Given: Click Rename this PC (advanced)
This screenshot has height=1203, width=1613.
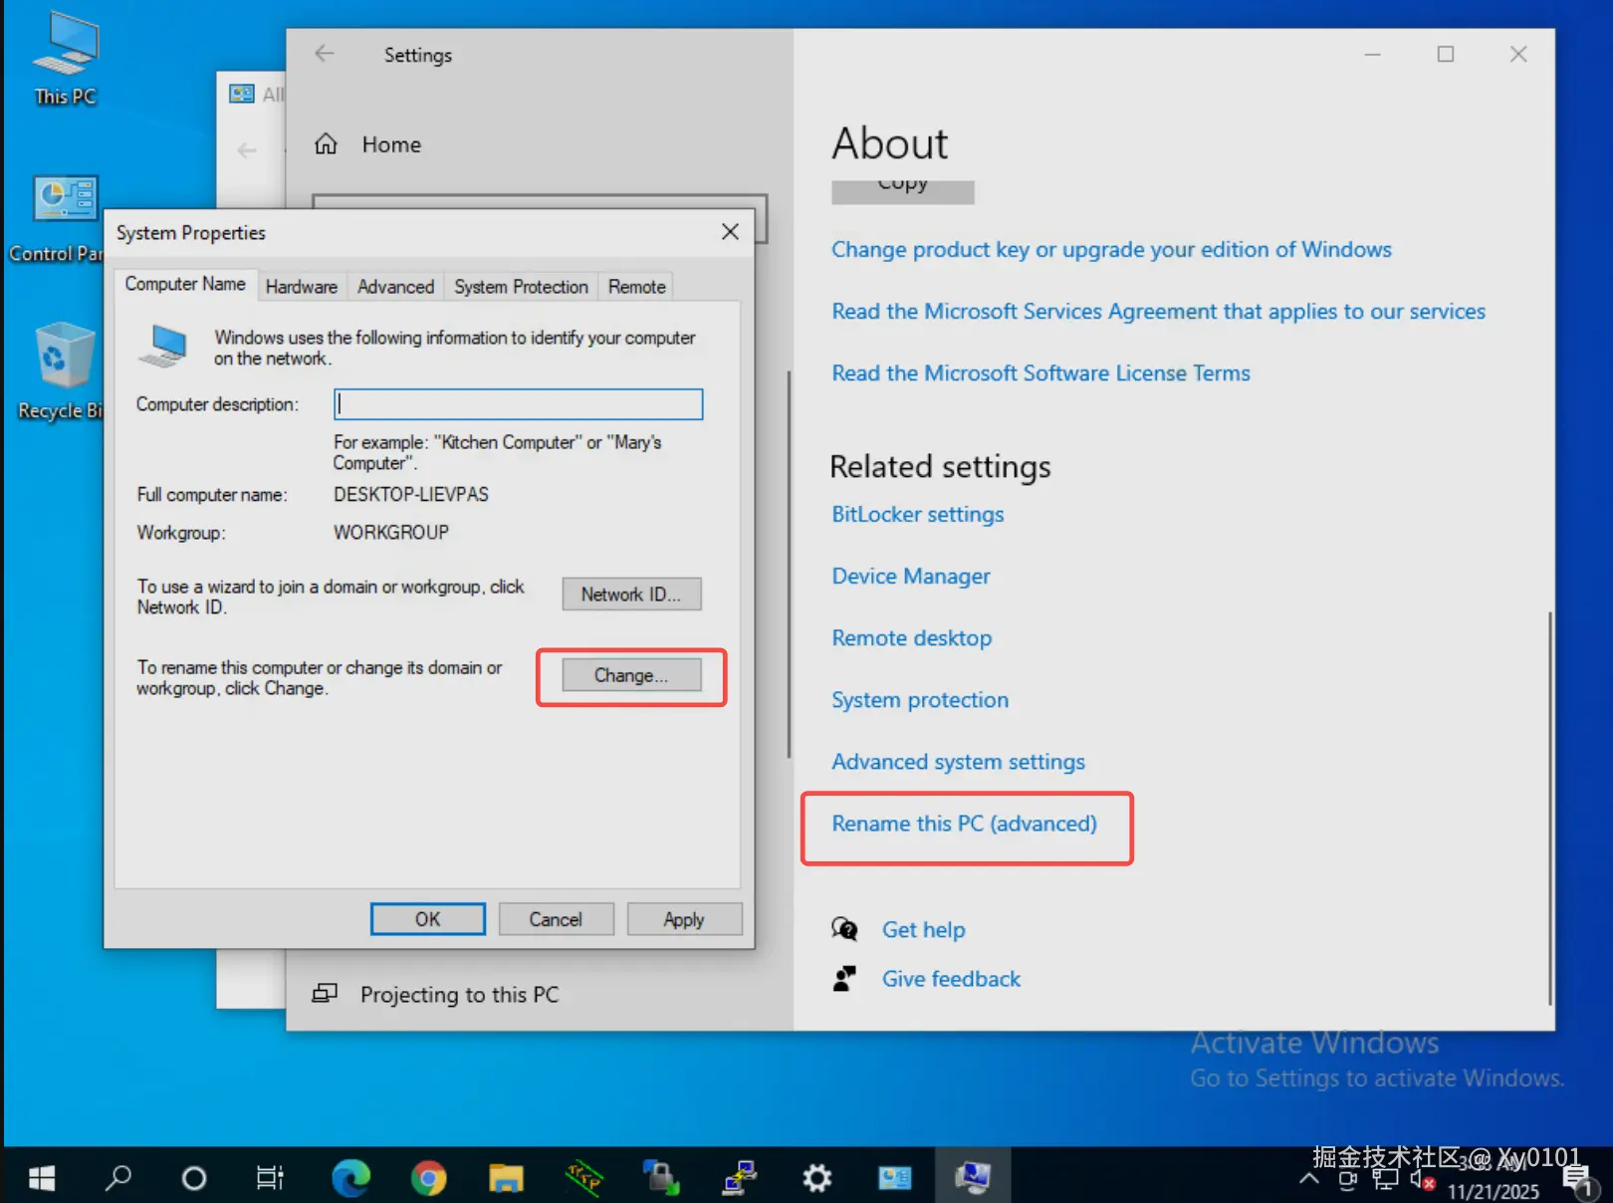Looking at the screenshot, I should [x=965, y=823].
